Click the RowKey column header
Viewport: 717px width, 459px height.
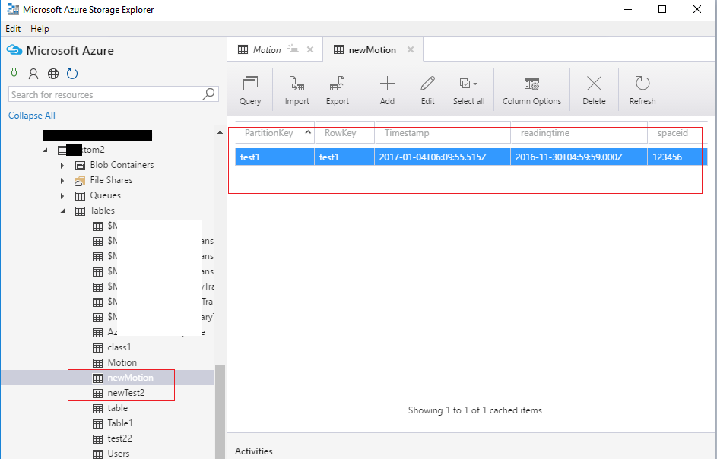point(344,133)
